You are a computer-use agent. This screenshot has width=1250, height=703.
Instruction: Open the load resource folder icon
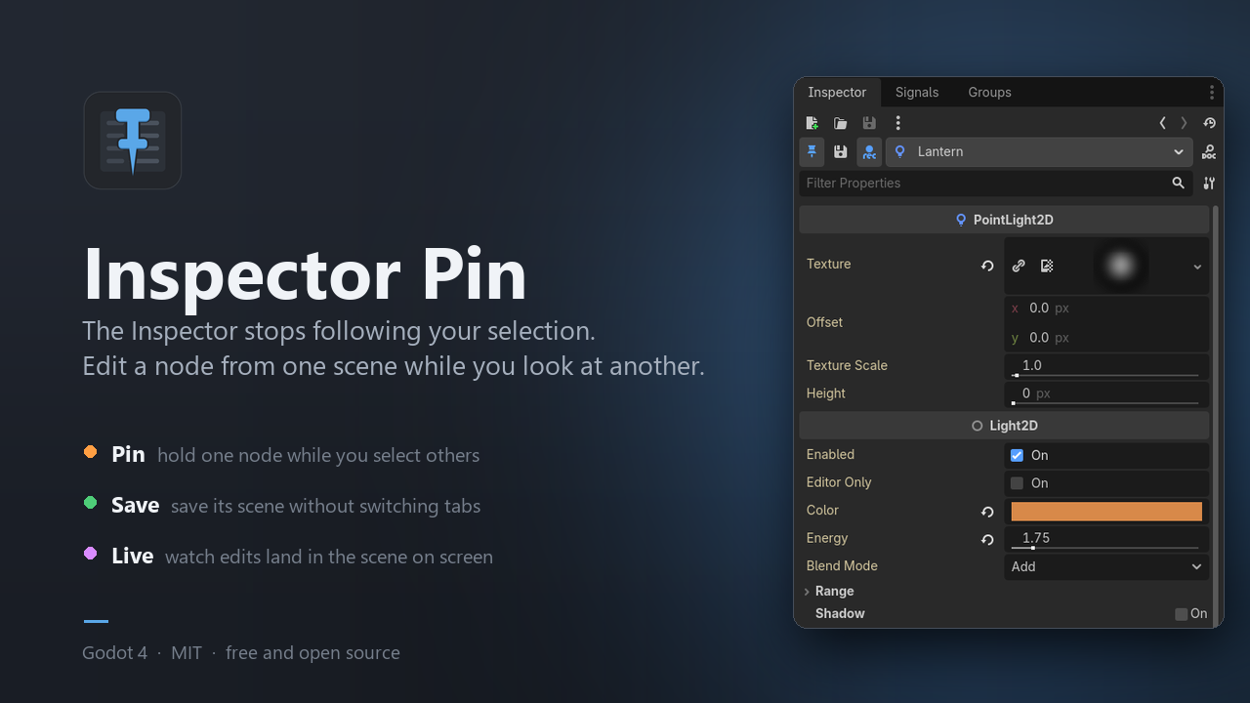[840, 123]
